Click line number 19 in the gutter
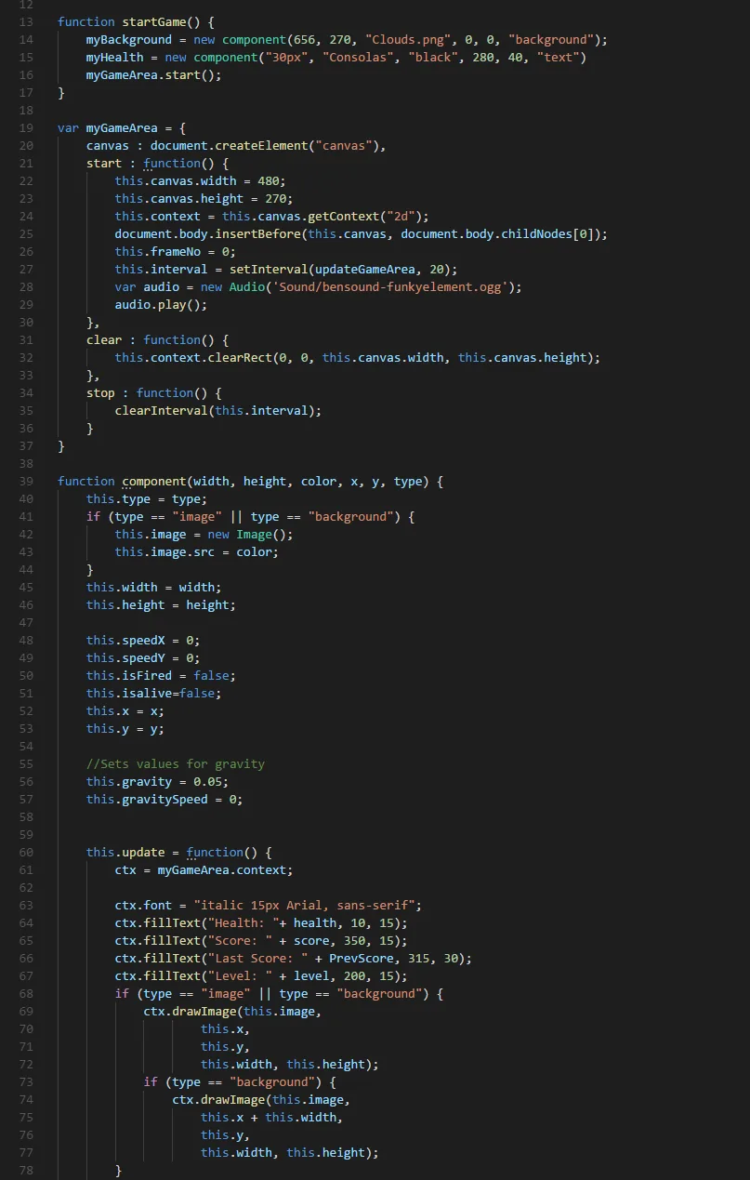Image resolution: width=750 pixels, height=1180 pixels. [25, 127]
